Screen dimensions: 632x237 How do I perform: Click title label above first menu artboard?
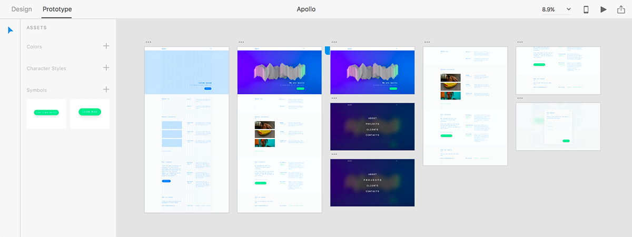(x=334, y=98)
